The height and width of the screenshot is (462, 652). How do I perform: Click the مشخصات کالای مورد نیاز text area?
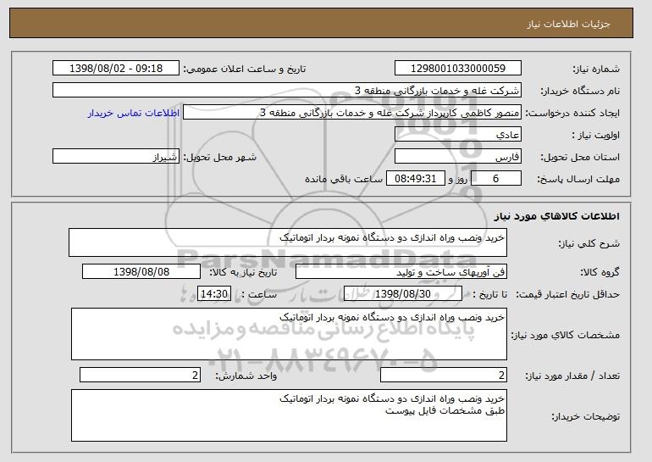coord(289,334)
